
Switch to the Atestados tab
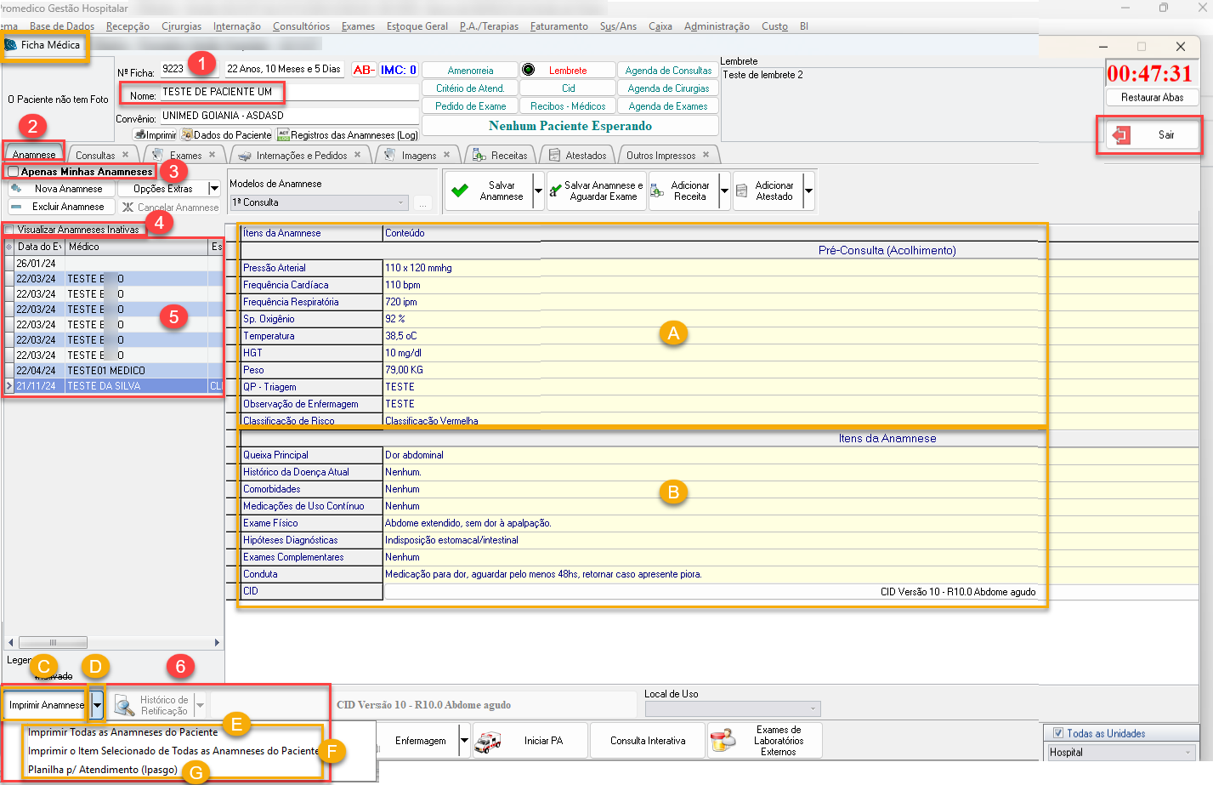click(578, 155)
